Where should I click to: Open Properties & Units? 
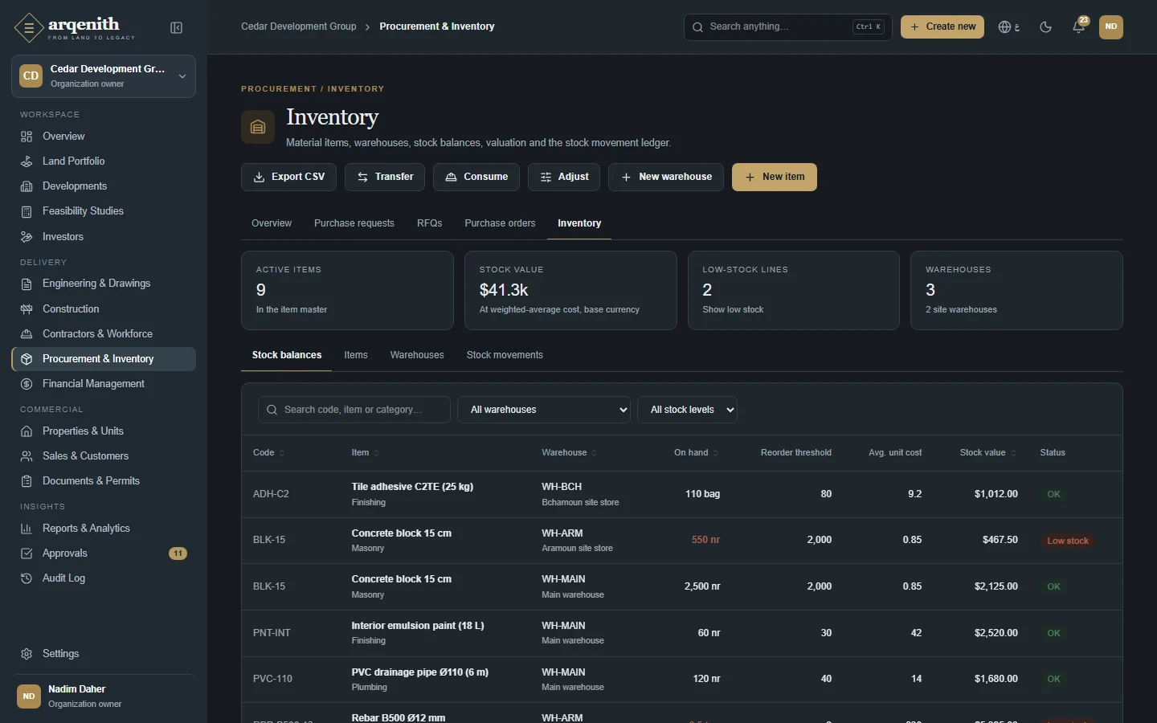pos(104,431)
